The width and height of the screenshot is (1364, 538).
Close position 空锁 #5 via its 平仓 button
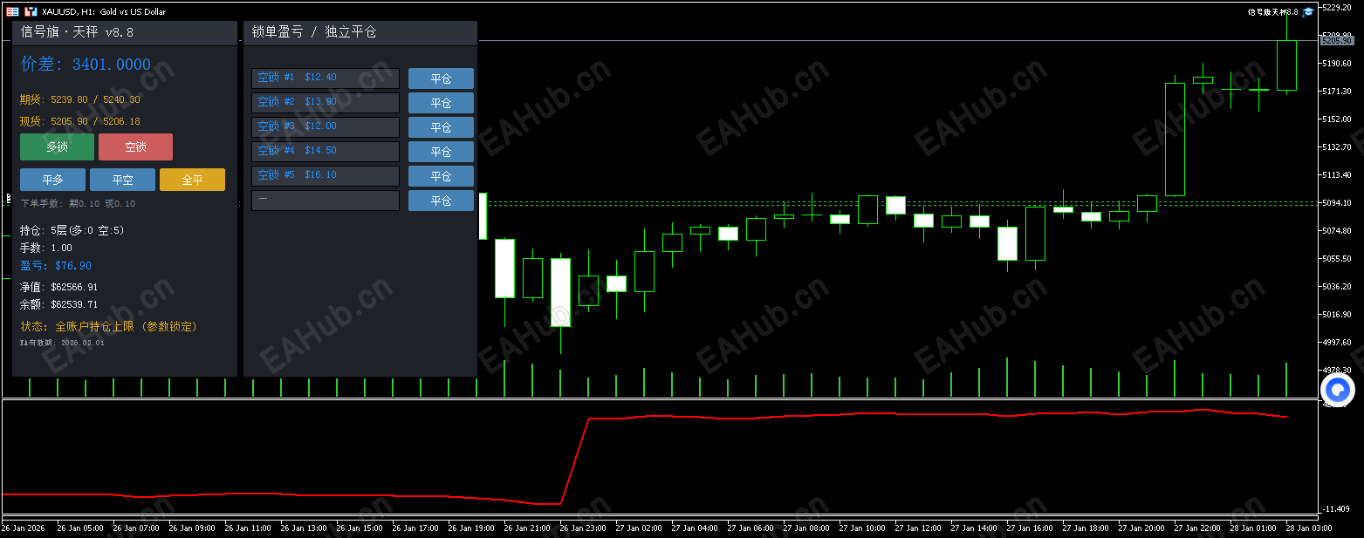(441, 175)
